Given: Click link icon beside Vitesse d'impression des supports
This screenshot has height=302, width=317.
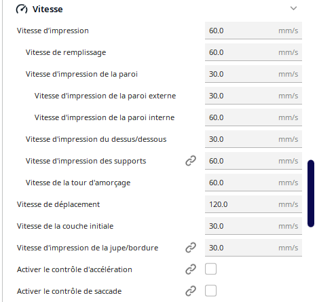Looking at the screenshot, I should (191, 161).
